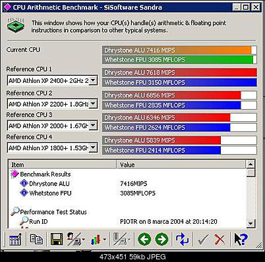
Task: Click the Run ID magnifier icon
Action: [24, 221]
